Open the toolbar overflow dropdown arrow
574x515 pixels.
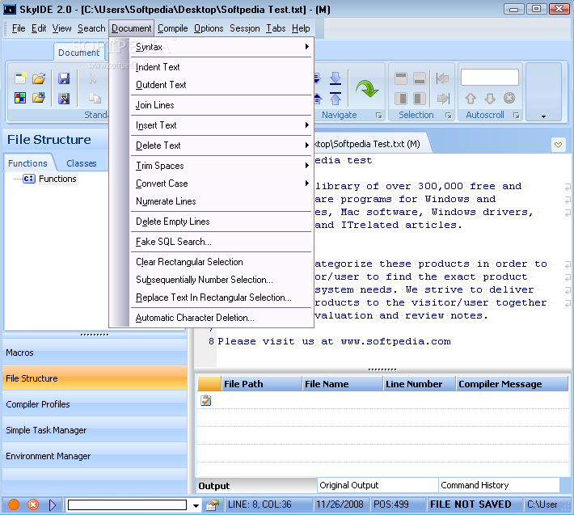click(543, 116)
